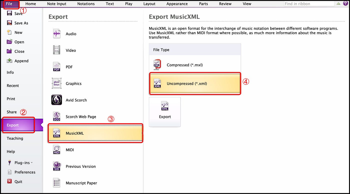Click the red Quit icon

coord(9,181)
